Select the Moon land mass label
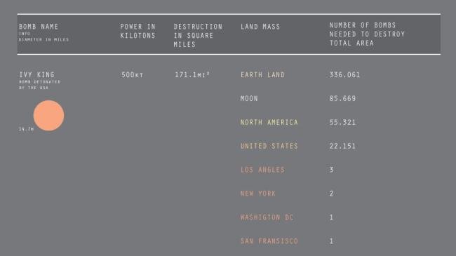Viewport: 456px width, 256px height. pos(249,99)
